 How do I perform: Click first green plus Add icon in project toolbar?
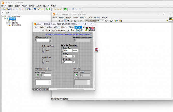tap(47, 9)
